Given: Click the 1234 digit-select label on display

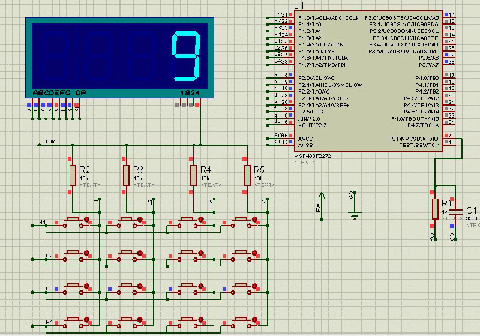Looking at the screenshot, I should pos(188,93).
